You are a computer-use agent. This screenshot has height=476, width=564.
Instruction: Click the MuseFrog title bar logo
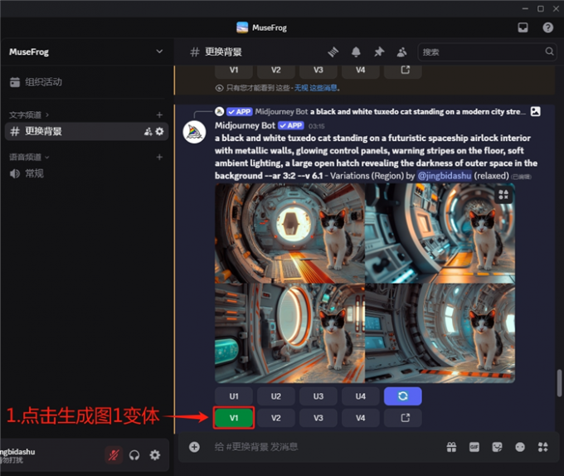coord(242,27)
